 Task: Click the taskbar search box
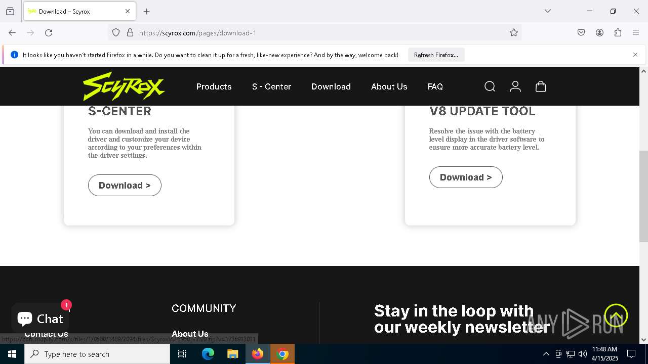97,354
